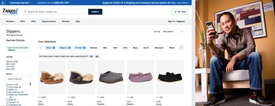Open MY CART
275x106 pixels.
pos(180,12)
